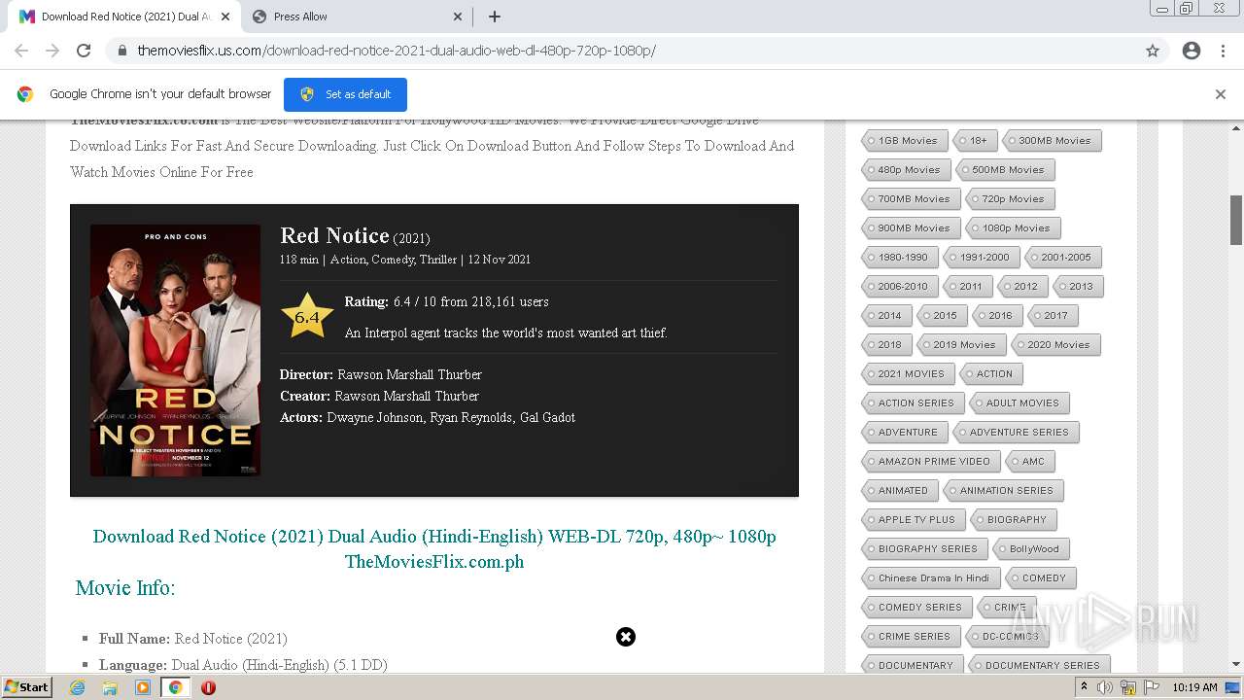This screenshot has height=700, width=1244.
Task: Open the Windows Start menu
Action: tap(27, 687)
